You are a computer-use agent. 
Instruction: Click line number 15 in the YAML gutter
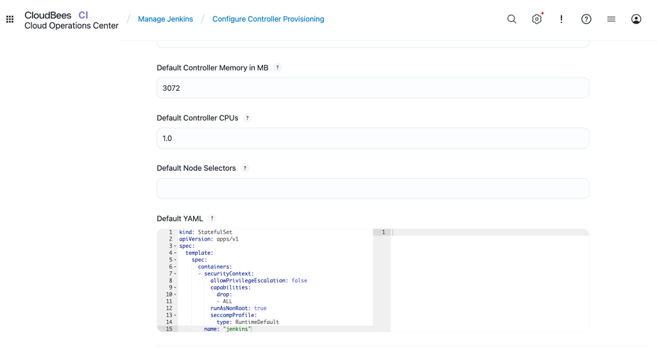tap(169, 329)
